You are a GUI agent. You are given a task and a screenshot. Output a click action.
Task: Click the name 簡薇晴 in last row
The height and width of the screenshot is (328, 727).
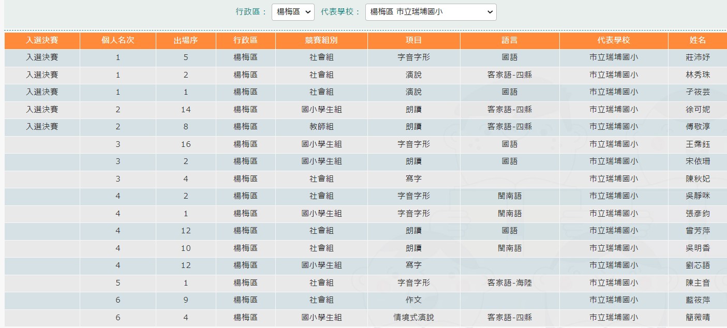point(698,318)
